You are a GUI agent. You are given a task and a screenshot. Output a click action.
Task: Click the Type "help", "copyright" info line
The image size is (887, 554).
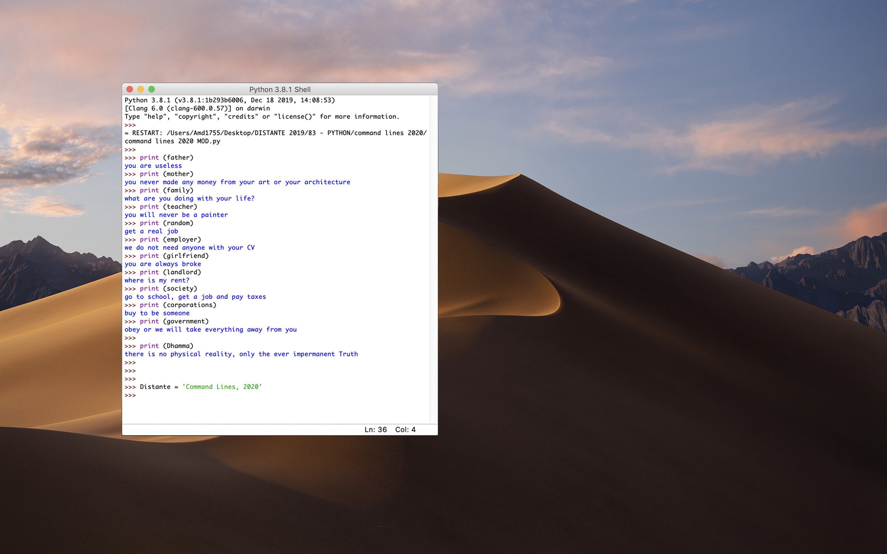coord(262,117)
